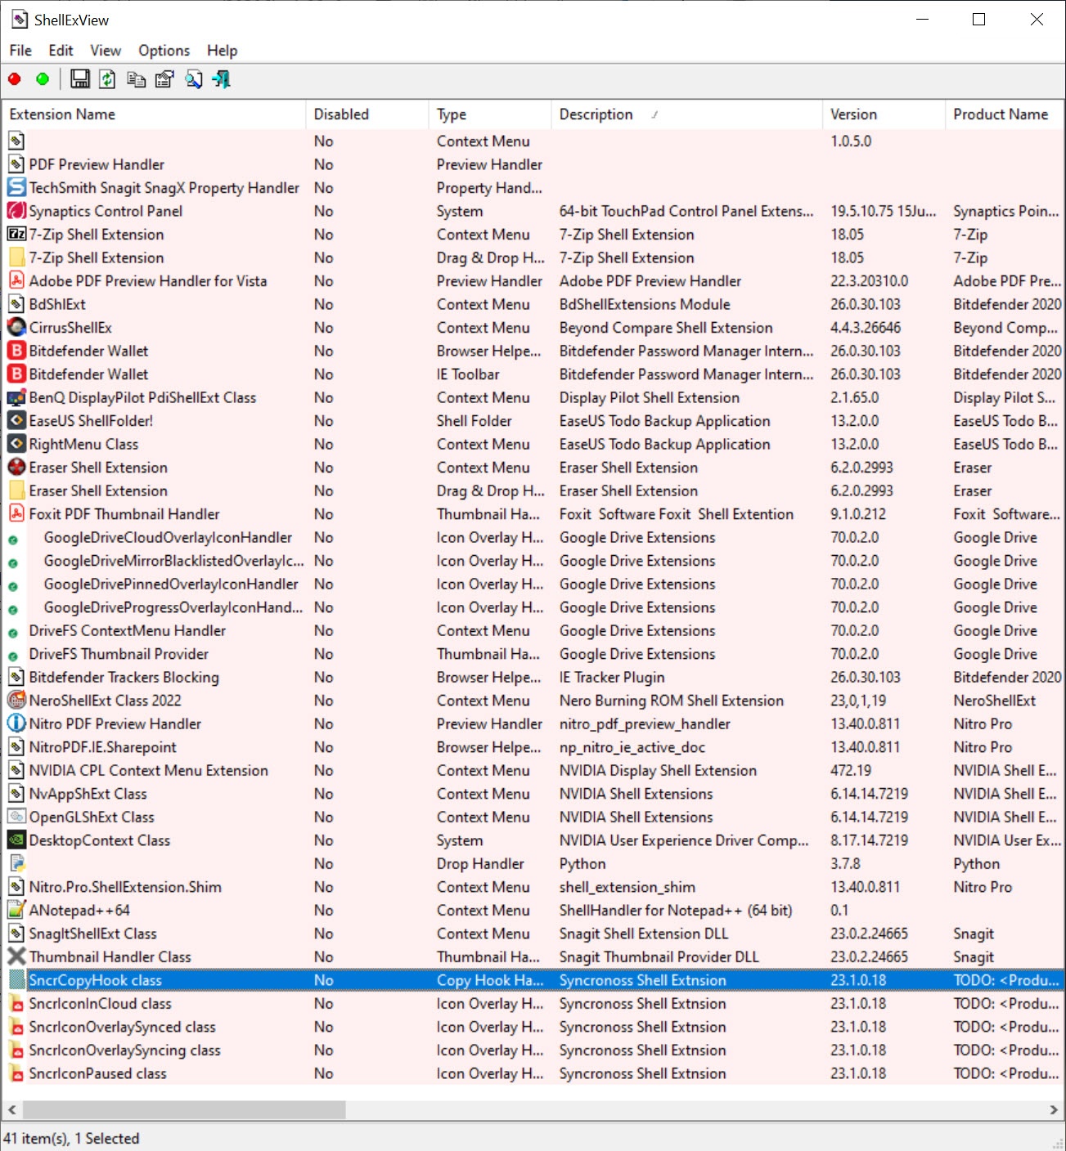Click the Adobe PDF Preview Handler row icon
The height and width of the screenshot is (1151, 1066).
point(16,280)
